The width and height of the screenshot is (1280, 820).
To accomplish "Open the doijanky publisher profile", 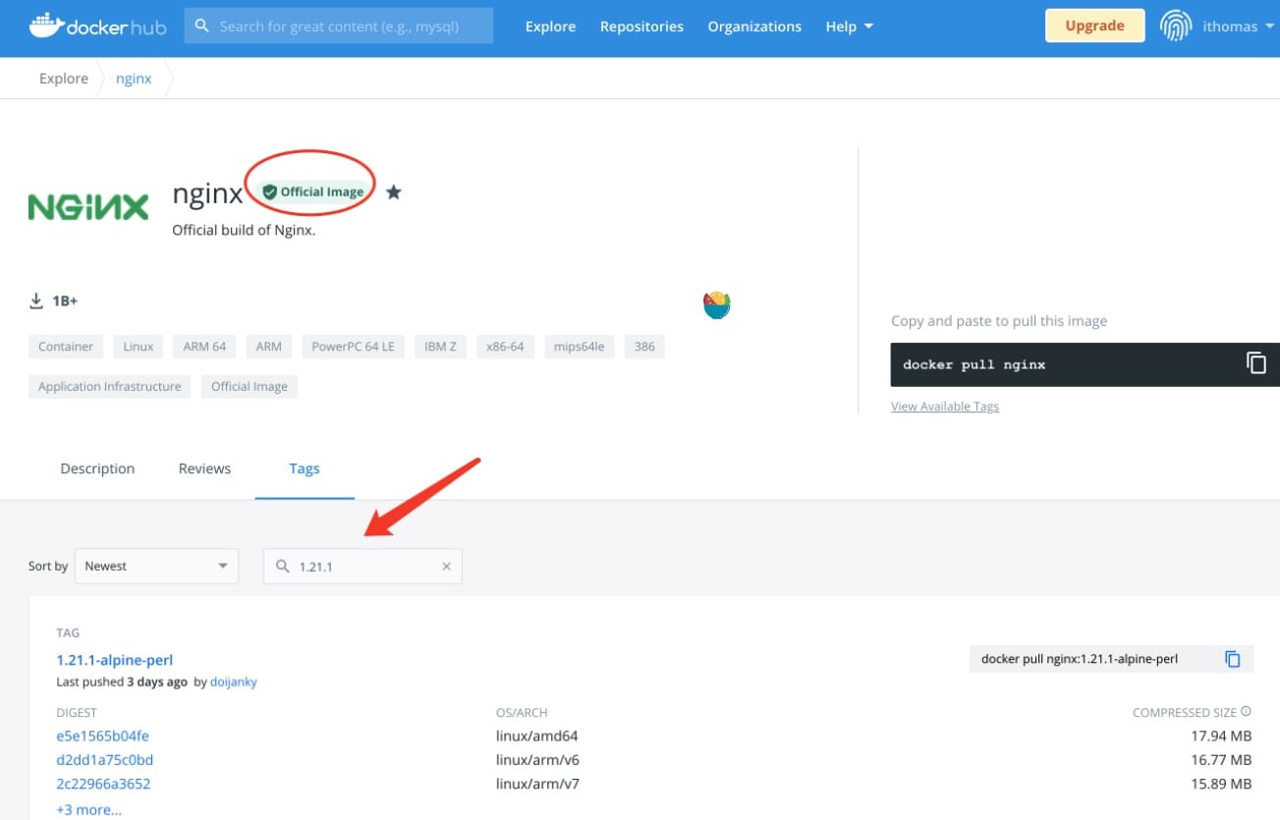I will (x=234, y=682).
